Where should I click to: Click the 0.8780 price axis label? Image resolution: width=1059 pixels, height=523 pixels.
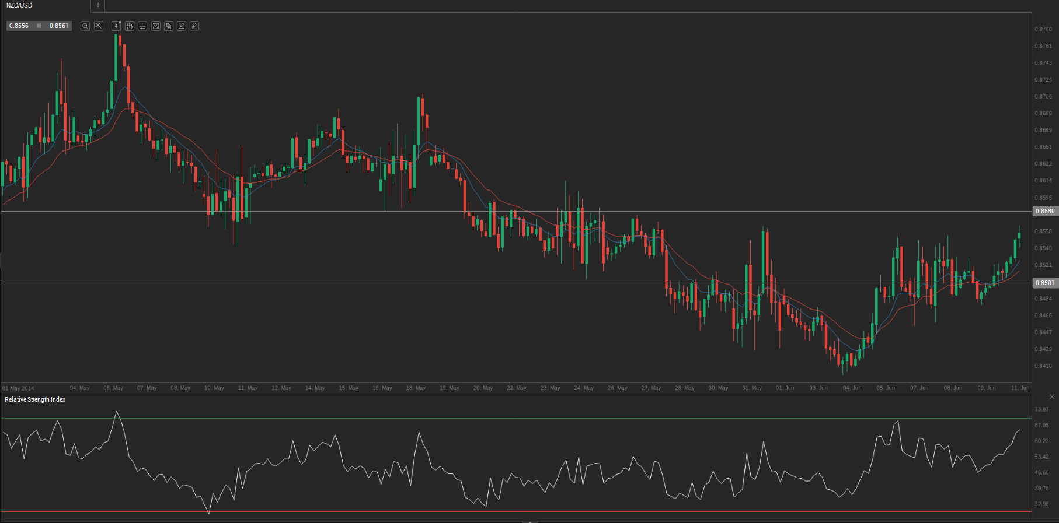1043,29
